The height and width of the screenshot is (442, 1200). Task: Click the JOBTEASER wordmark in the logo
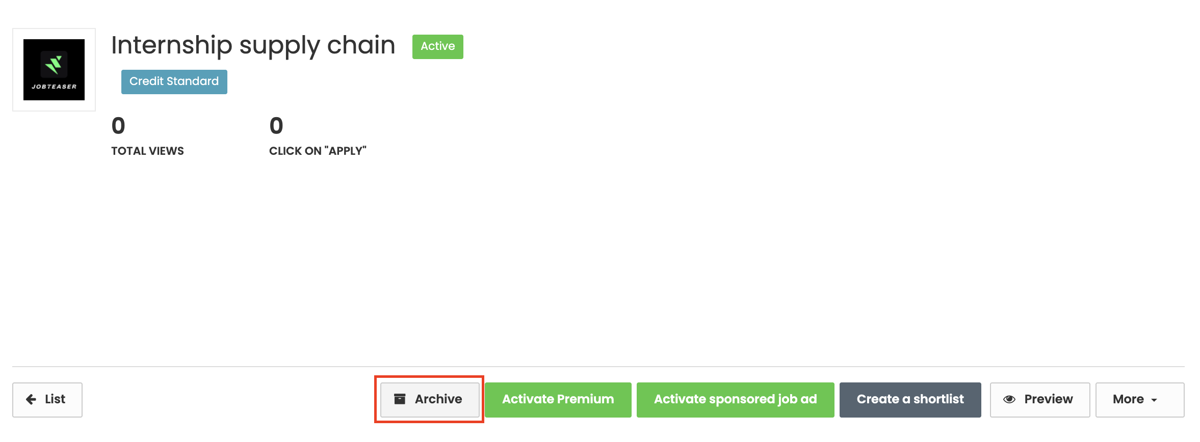pos(54,87)
